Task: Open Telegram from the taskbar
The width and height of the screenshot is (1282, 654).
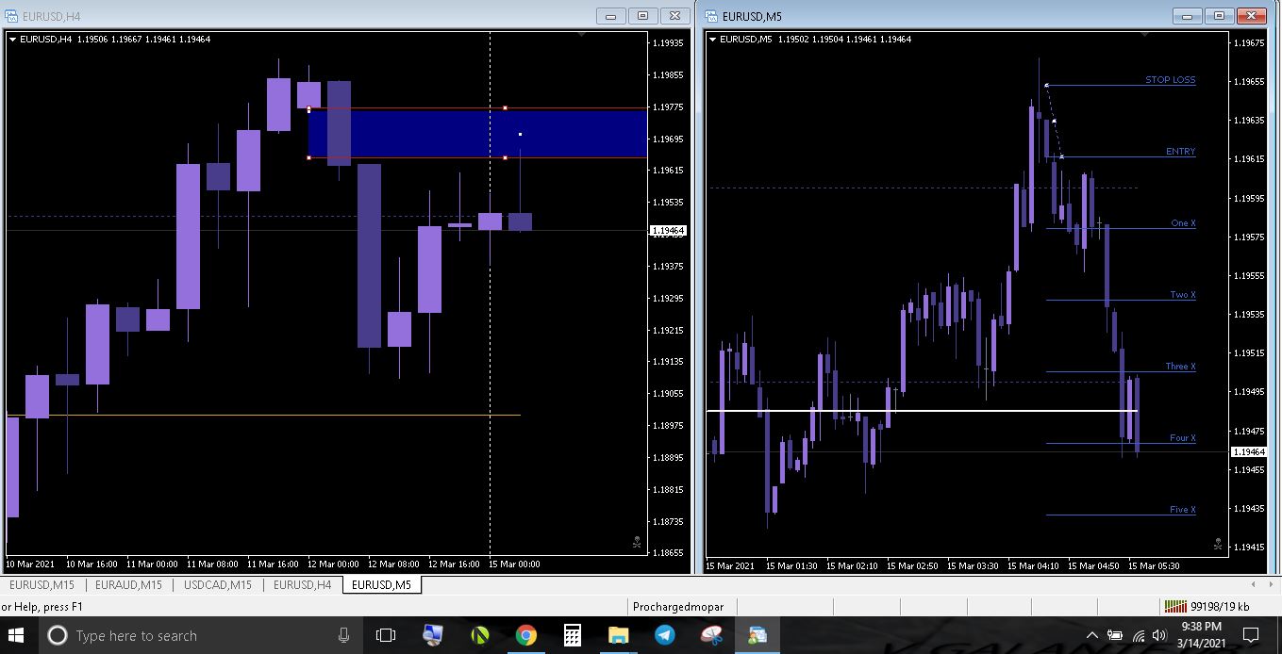Action: pyautogui.click(x=665, y=636)
